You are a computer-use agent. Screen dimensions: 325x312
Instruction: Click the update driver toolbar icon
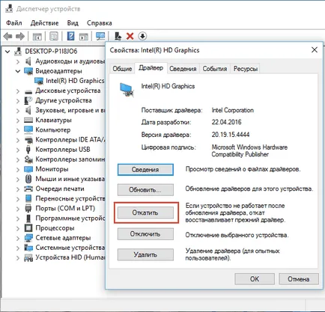click(118, 36)
